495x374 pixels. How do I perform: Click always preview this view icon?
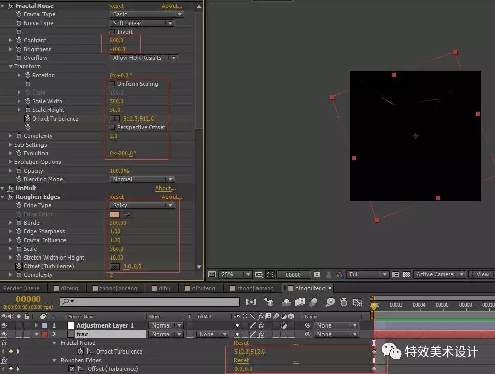tap(212, 275)
